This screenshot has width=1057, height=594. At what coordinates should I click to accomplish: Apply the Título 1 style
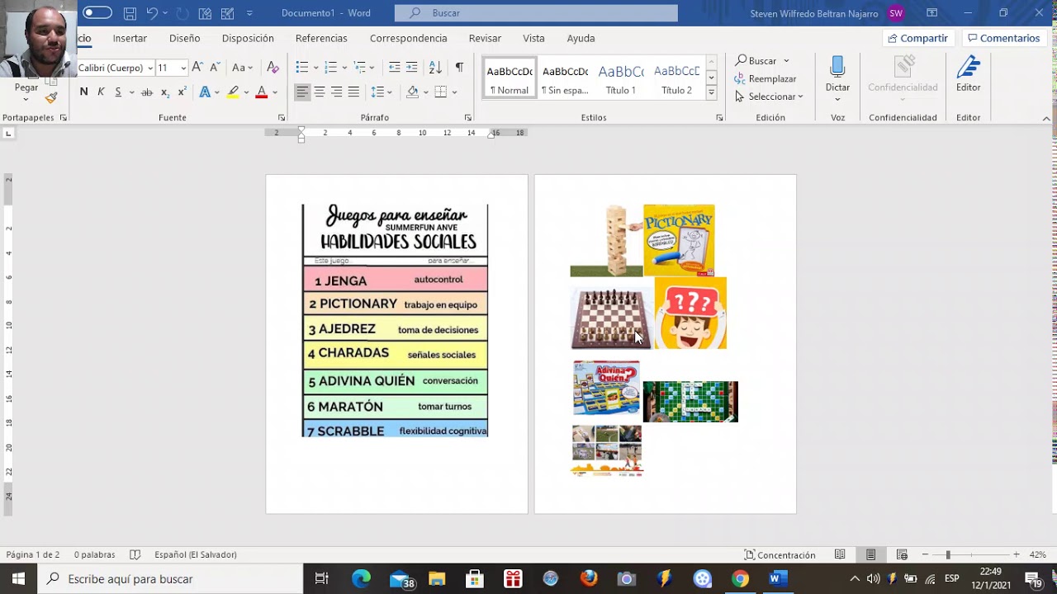621,78
